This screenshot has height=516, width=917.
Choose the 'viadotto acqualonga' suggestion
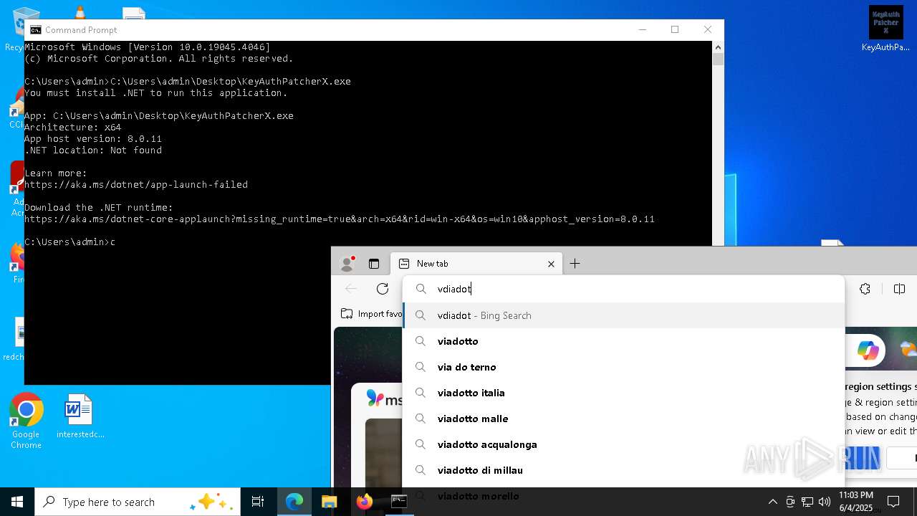click(623, 444)
